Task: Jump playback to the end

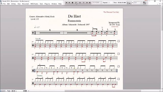Action: tap(90, 3)
